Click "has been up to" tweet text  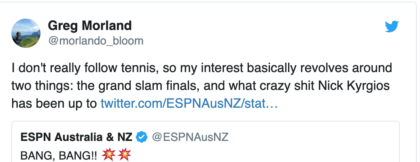(x=54, y=104)
